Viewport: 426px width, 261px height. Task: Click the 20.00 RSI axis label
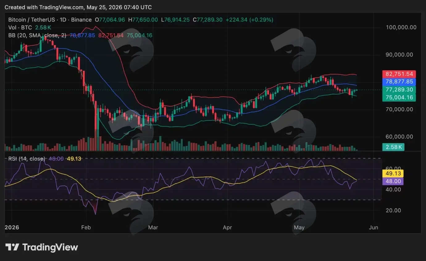(393, 210)
